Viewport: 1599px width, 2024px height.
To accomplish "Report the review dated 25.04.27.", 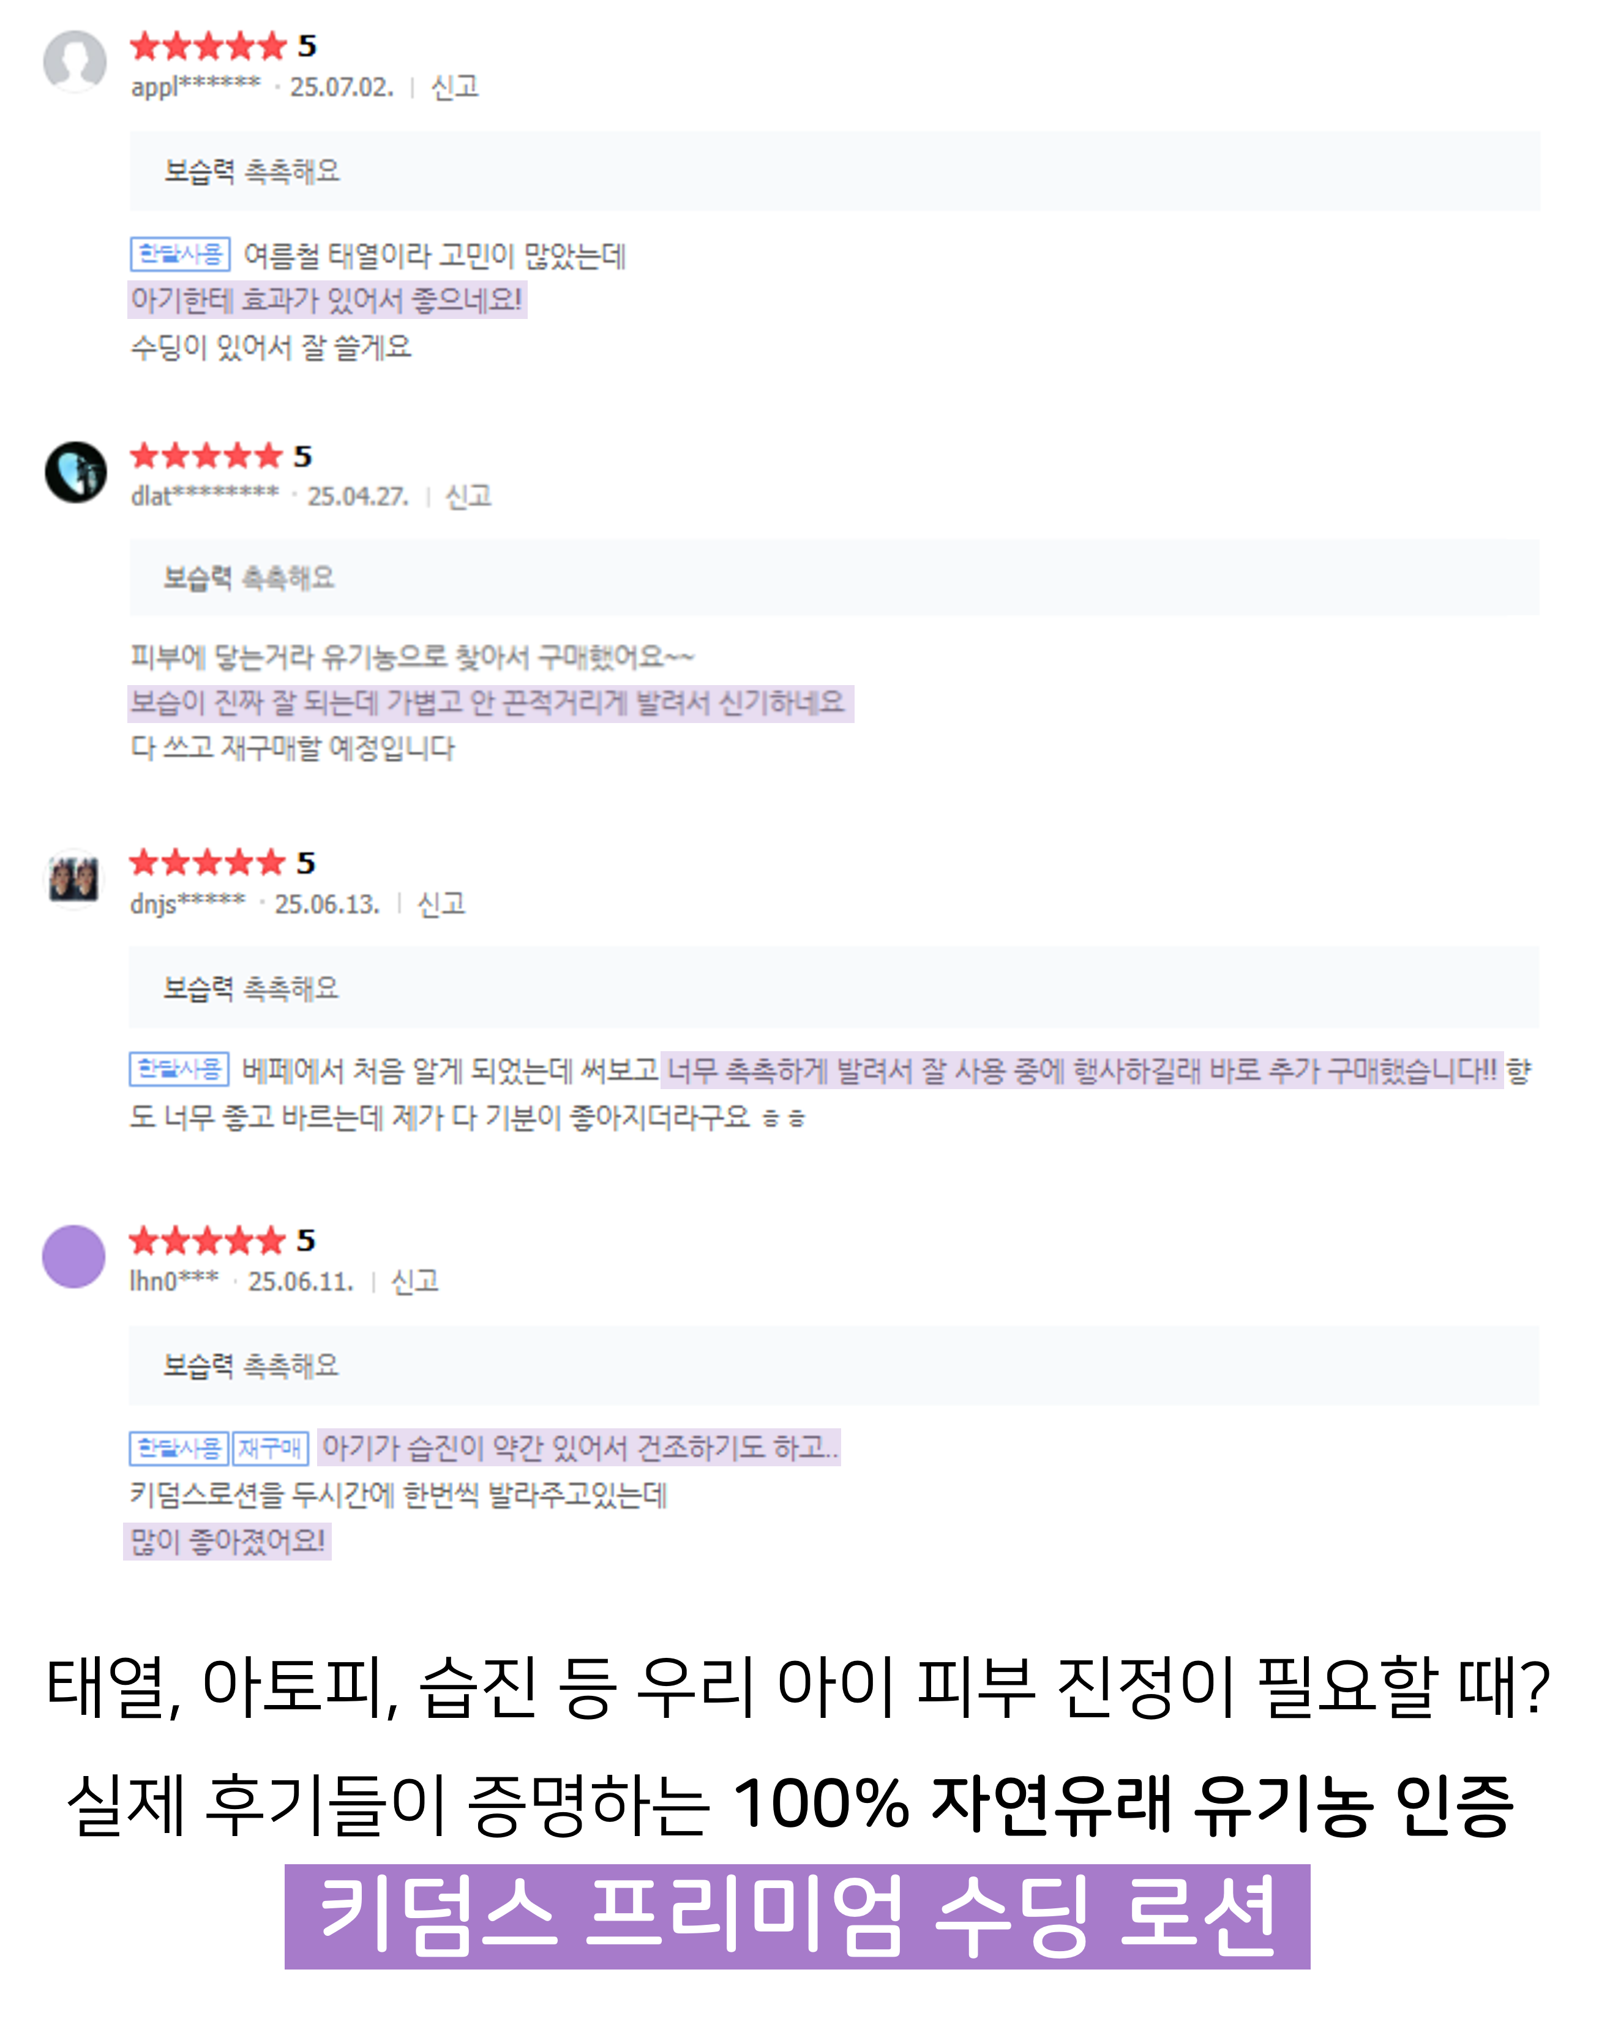I will [469, 496].
